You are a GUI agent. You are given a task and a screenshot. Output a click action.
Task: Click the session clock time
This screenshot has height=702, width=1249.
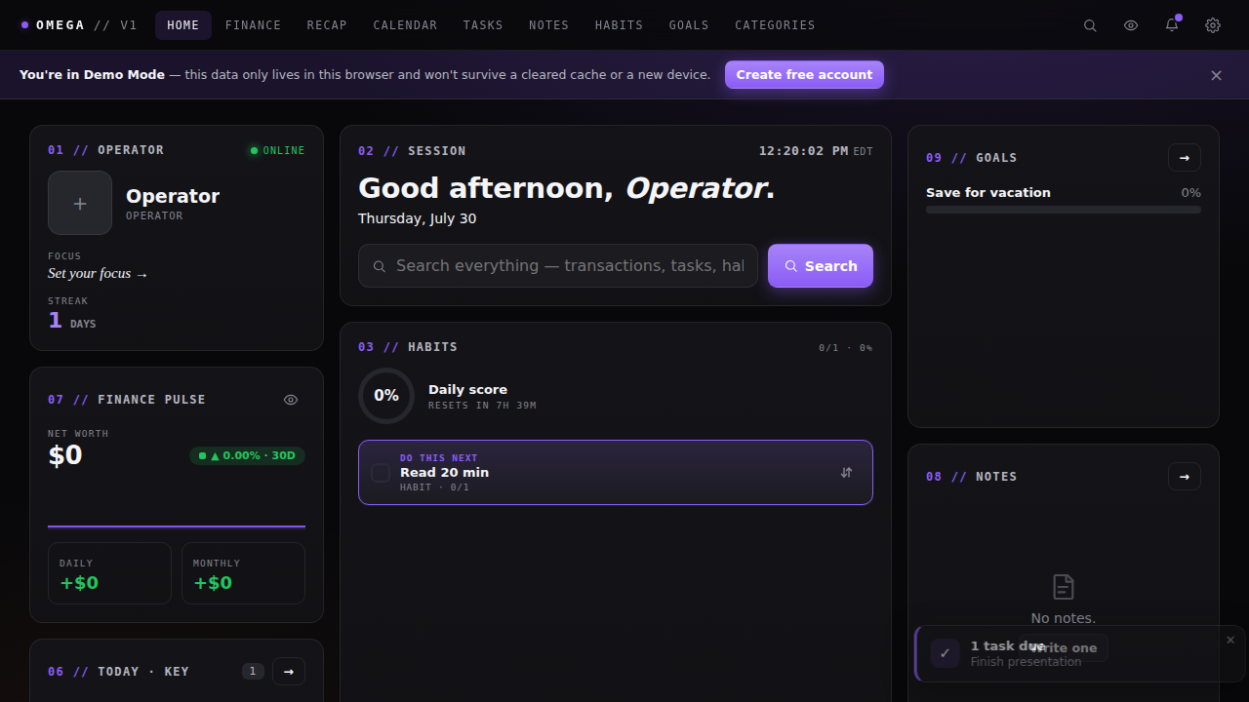pos(804,151)
